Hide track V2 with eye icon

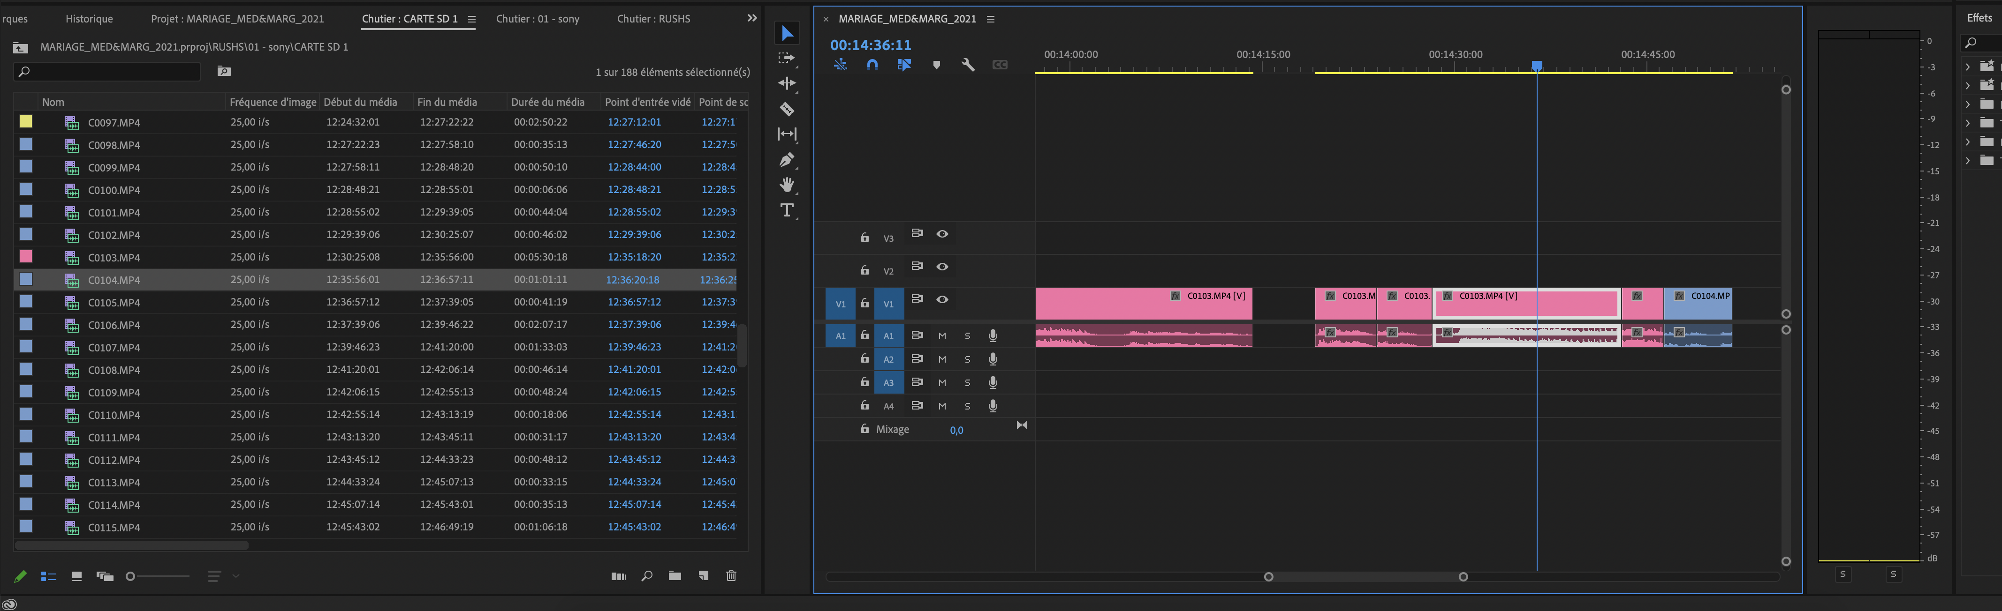(942, 266)
